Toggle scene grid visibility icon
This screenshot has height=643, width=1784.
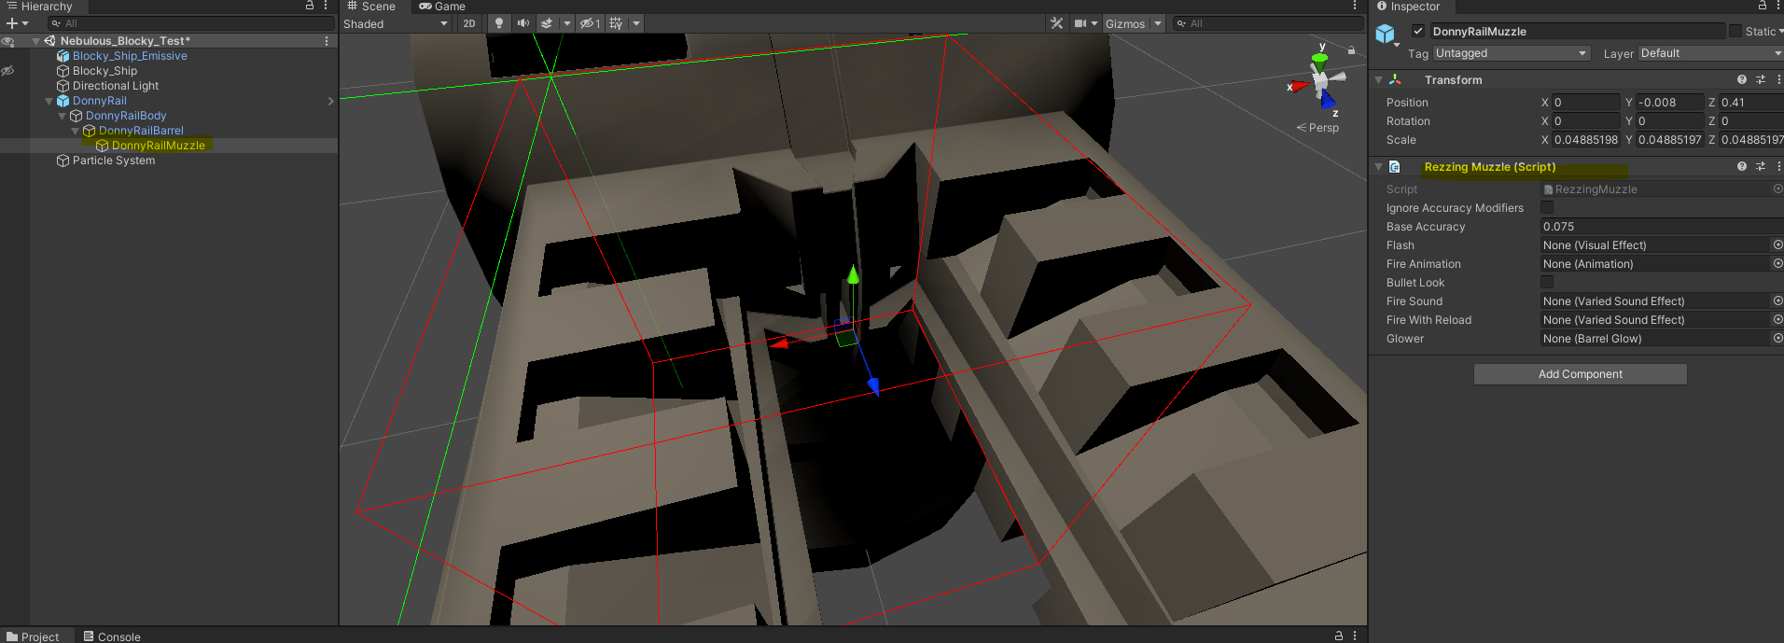click(616, 23)
